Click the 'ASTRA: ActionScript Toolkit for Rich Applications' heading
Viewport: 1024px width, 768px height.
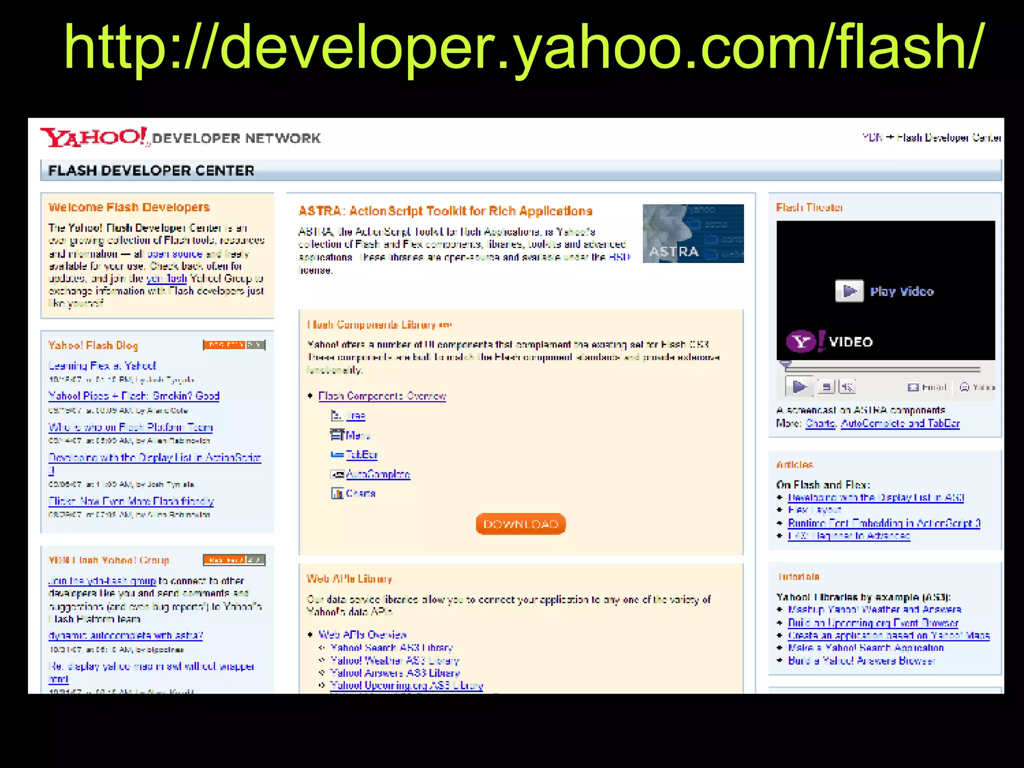[445, 211]
